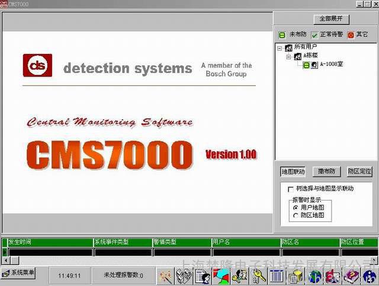The height and width of the screenshot is (286, 379).
Task: Switch to the 防区定位 tab
Action: pos(359,171)
